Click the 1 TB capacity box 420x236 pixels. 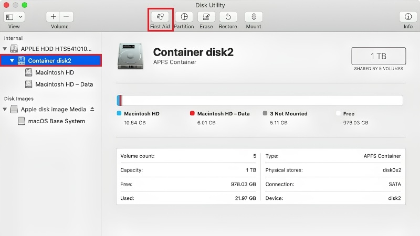[x=379, y=56]
